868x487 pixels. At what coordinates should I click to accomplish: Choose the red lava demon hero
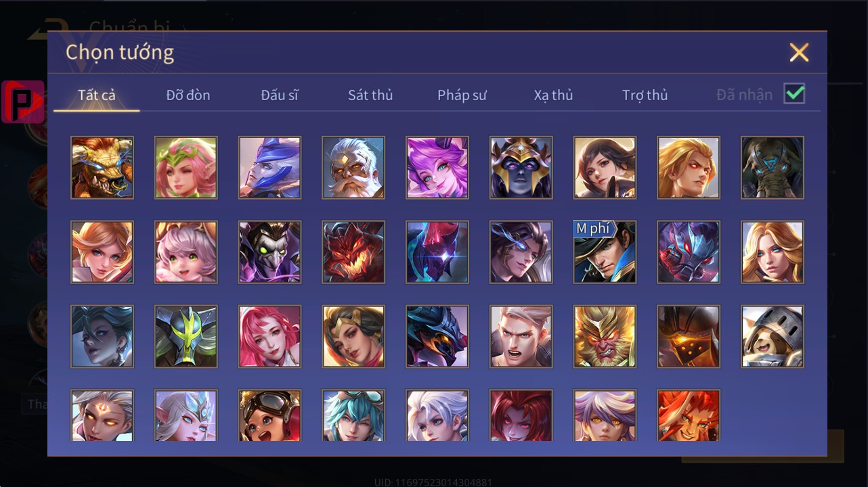(x=353, y=252)
